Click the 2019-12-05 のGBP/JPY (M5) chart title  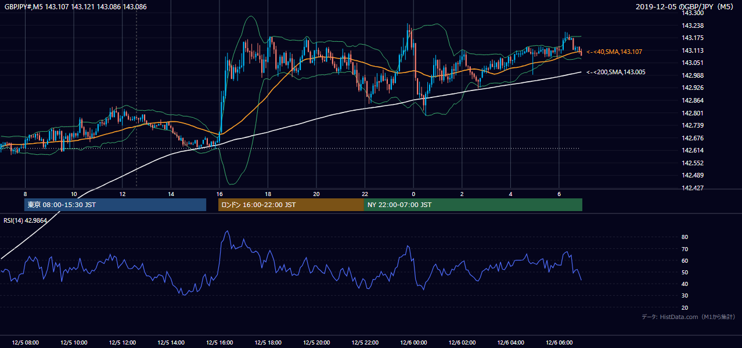[686, 7]
